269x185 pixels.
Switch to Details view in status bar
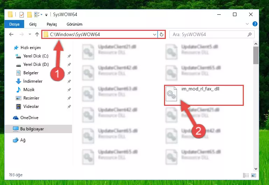tap(246, 175)
